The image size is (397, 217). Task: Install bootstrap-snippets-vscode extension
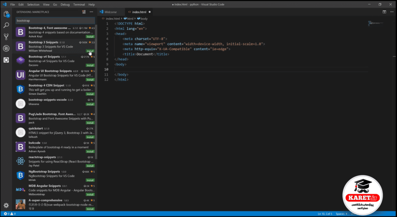tap(90, 104)
